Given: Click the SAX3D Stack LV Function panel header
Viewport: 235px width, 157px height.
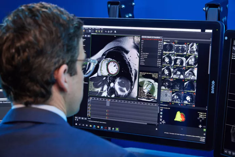Looking at the screenshot, I should tap(151, 37).
